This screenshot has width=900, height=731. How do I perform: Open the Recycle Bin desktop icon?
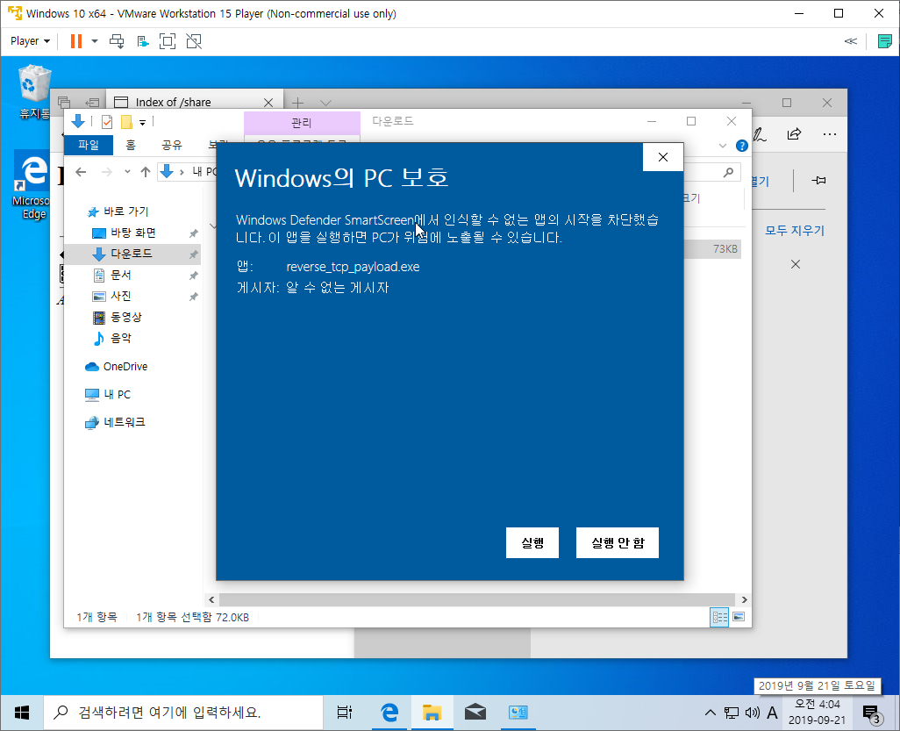tap(34, 92)
